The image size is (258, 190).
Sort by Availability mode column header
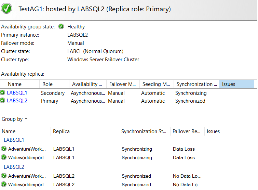pos(88,84)
